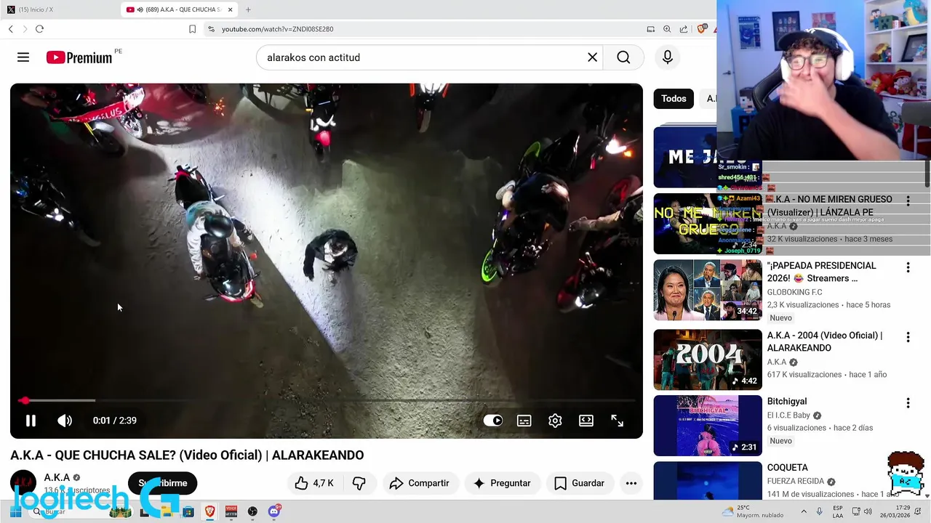Open Discord on the taskbar

(x=274, y=511)
